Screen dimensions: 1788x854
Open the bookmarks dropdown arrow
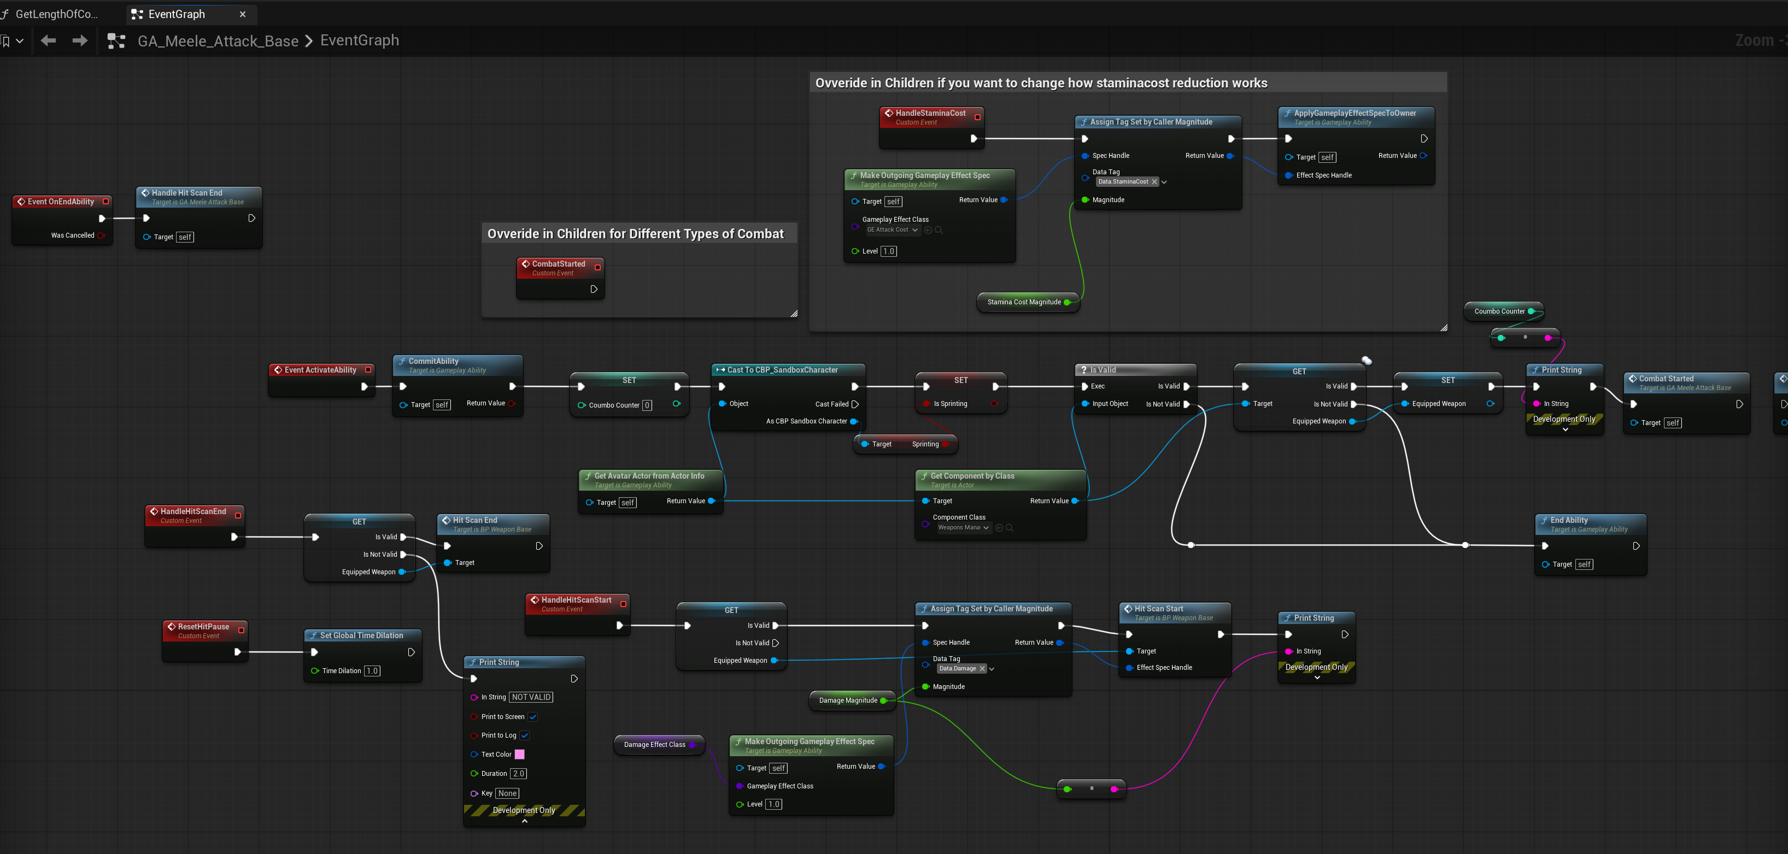tap(20, 41)
